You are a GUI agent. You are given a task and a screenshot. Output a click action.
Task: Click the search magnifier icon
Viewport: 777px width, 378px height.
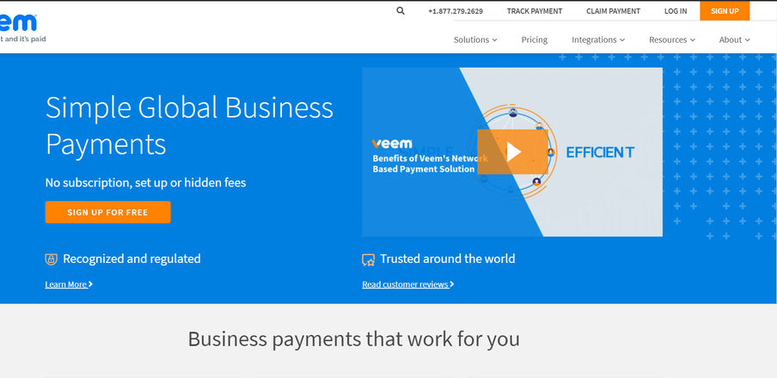pyautogui.click(x=401, y=11)
